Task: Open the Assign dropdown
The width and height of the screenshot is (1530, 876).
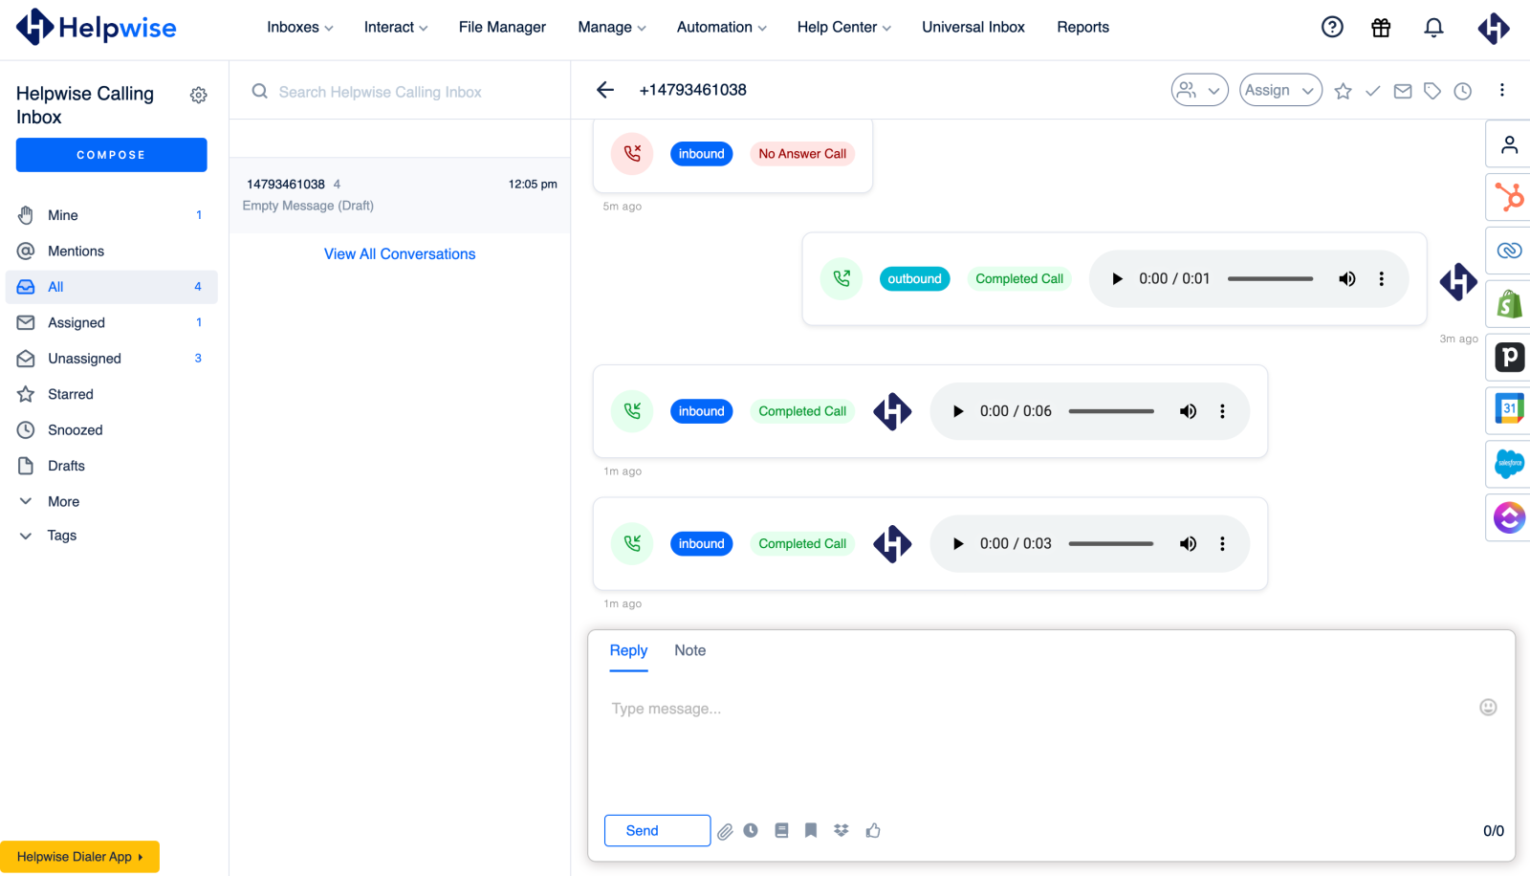Action: (x=1279, y=90)
